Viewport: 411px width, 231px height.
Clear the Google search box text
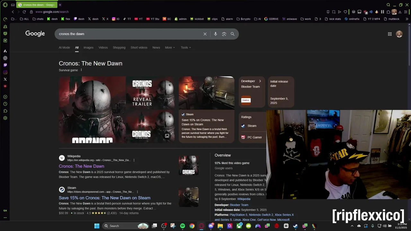[205, 34]
